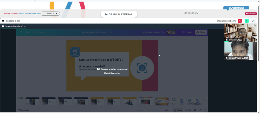The height and width of the screenshot is (114, 260).
Task: Open call settings gear icon
Action: pos(3,21)
